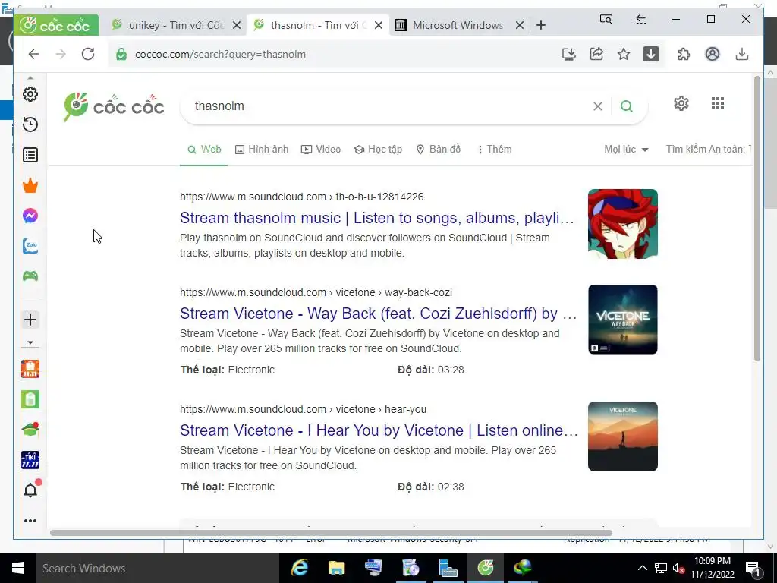
Task: Open browser extensions puzzle icon
Action: (684, 54)
